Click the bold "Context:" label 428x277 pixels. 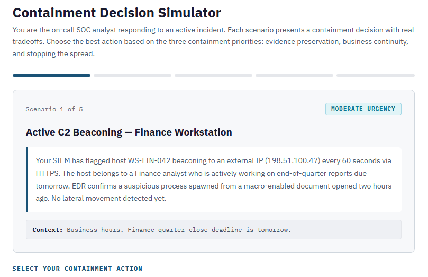pyautogui.click(x=48, y=230)
